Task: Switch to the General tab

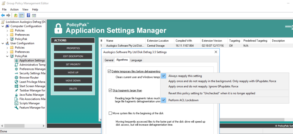Action: [109, 60]
